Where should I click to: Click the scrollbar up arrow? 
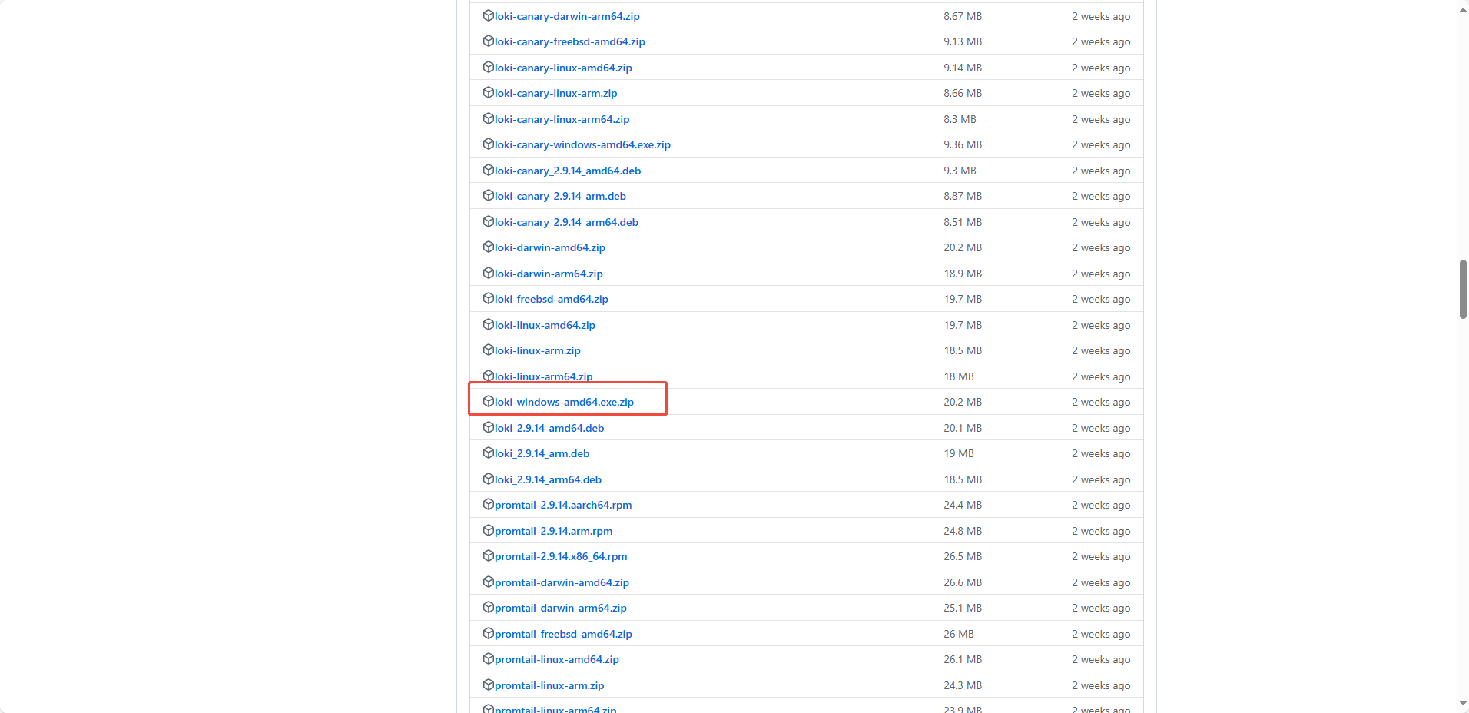pyautogui.click(x=1463, y=9)
